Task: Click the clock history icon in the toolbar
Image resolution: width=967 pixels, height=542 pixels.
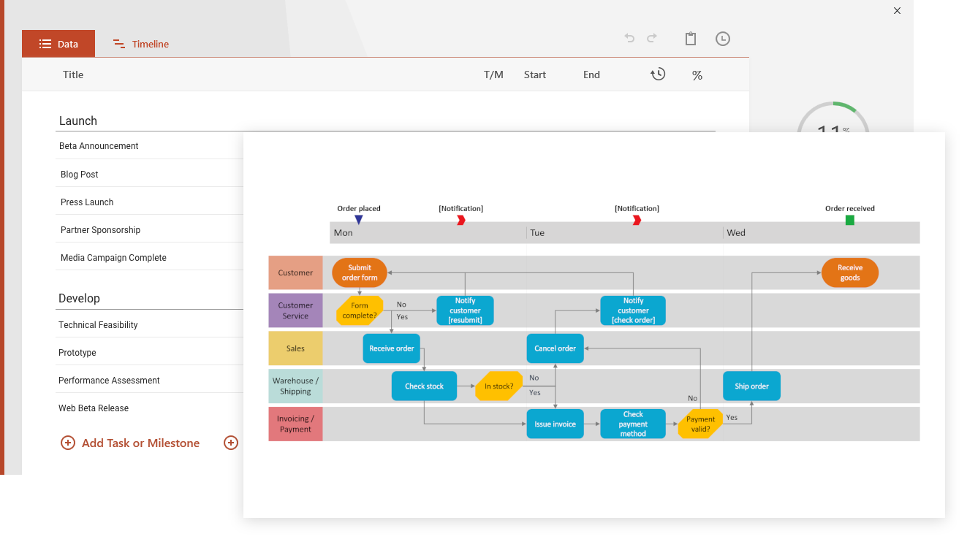Action: [723, 39]
